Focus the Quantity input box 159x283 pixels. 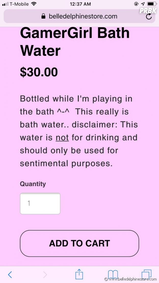[x=40, y=203]
